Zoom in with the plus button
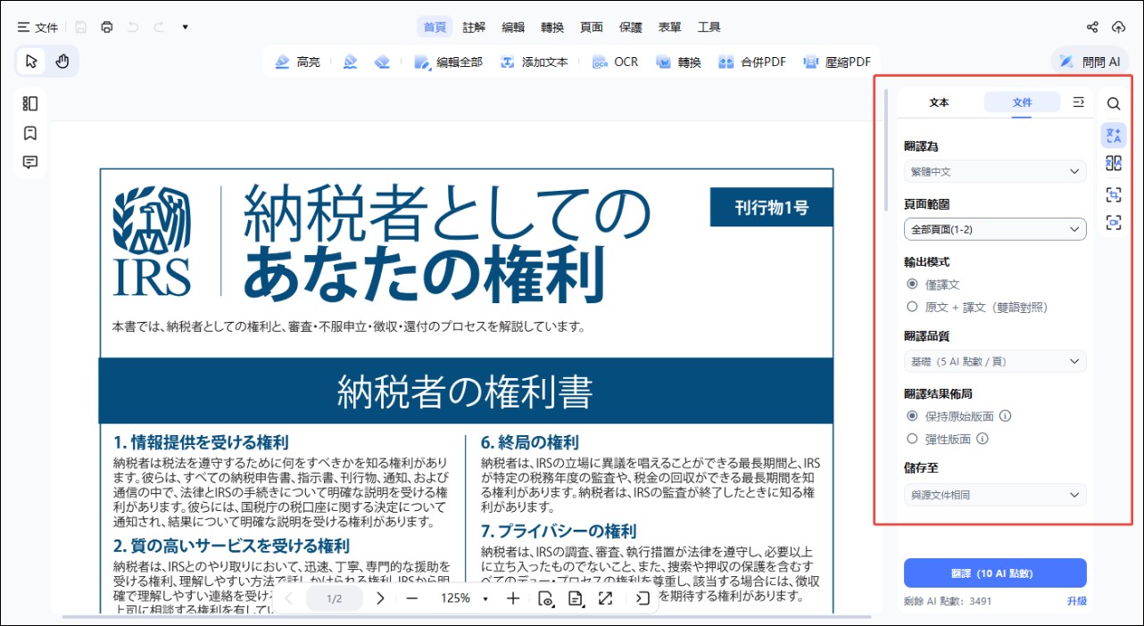Screen dimensions: 1144x626 coord(513,598)
